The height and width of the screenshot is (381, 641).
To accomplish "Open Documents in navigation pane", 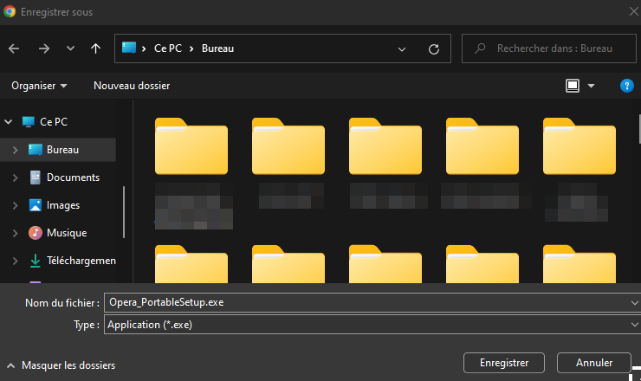I will click(x=73, y=178).
